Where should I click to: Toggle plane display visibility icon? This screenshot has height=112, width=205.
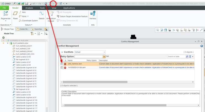coord(177,30)
